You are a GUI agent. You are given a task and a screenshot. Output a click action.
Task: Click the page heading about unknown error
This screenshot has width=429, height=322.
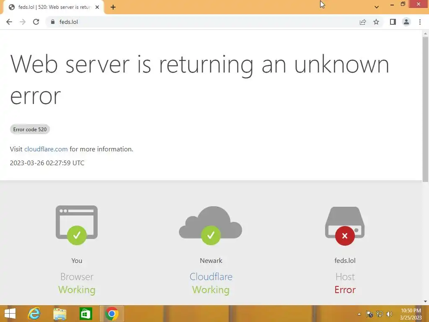pos(199,80)
